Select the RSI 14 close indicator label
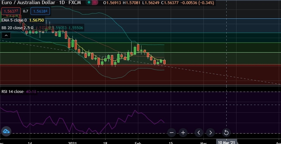Viewport: 281px width, 144px height. click(13, 92)
